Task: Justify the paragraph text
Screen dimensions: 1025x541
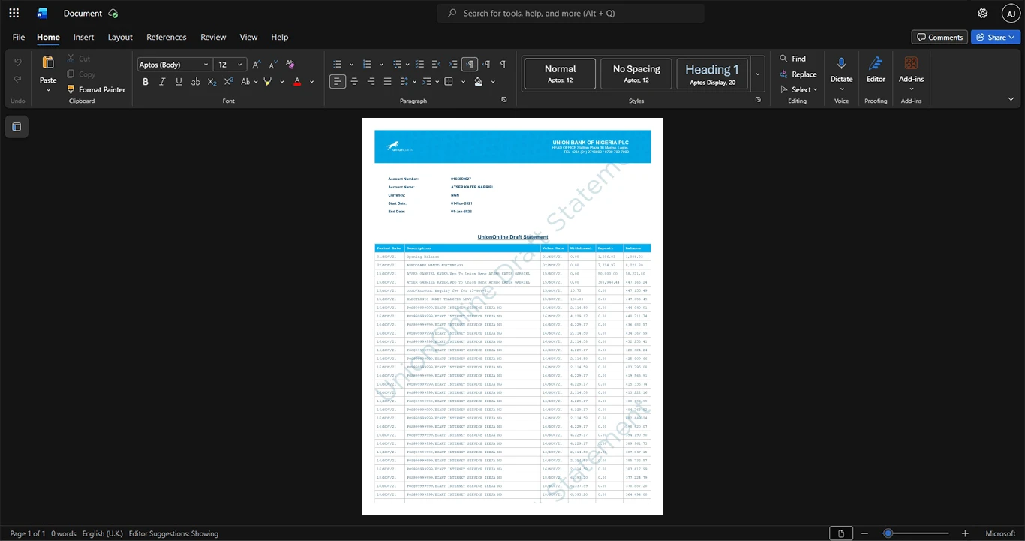Action: [387, 81]
